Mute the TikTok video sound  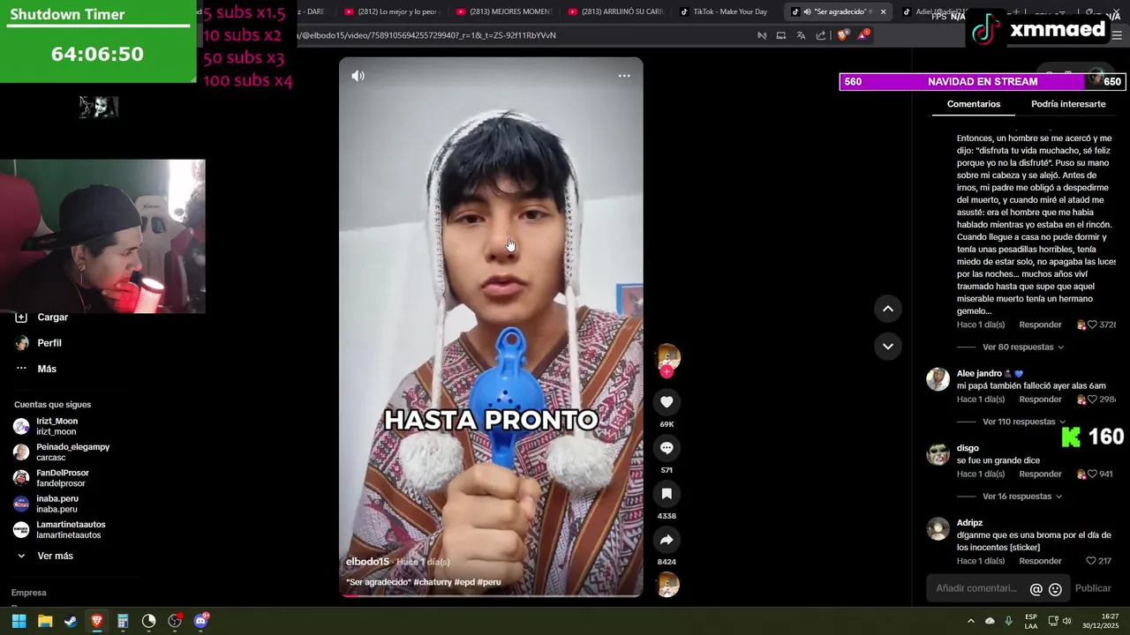(358, 76)
